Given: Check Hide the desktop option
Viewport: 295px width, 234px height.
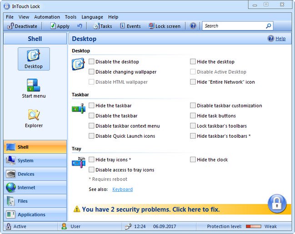Looking at the screenshot, I should pos(193,61).
